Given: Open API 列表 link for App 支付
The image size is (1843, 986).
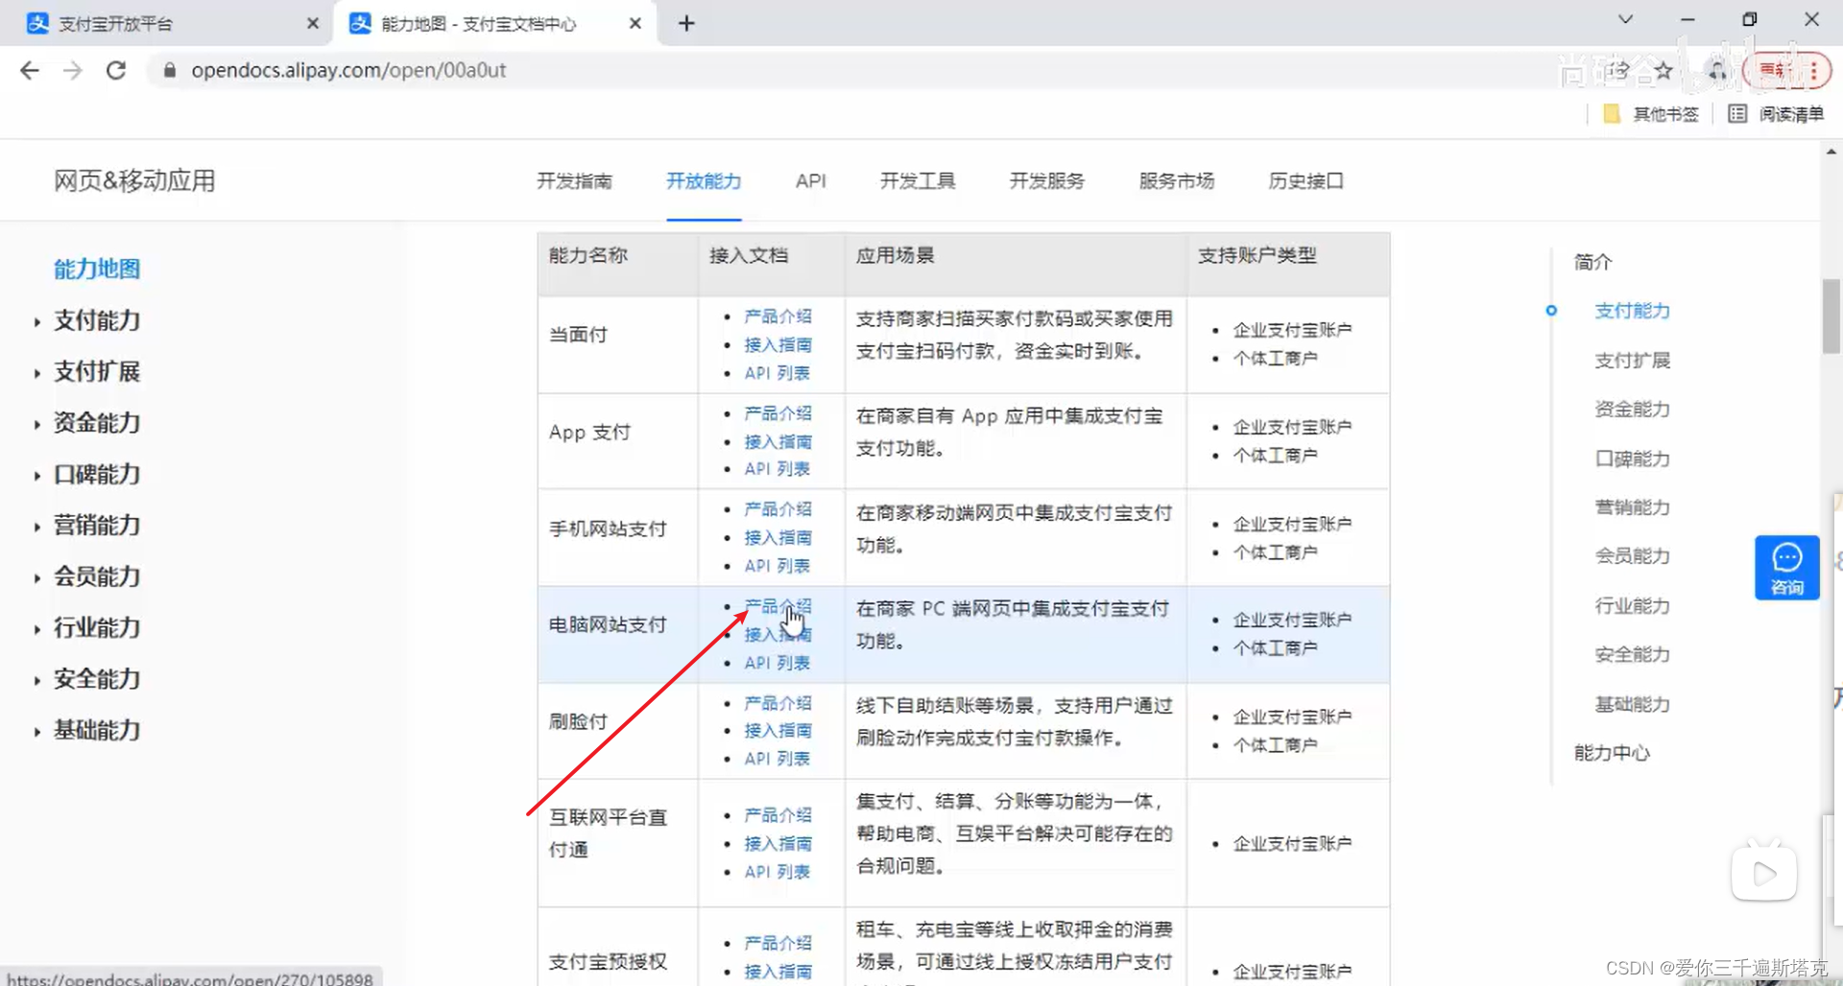Looking at the screenshot, I should tap(778, 469).
